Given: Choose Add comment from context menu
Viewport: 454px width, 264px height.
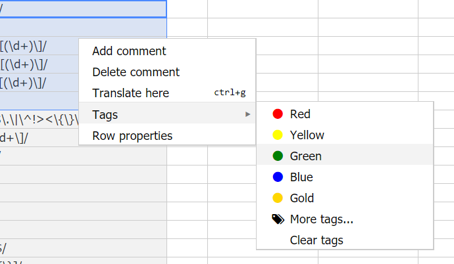Looking at the screenshot, I should coord(129,51).
